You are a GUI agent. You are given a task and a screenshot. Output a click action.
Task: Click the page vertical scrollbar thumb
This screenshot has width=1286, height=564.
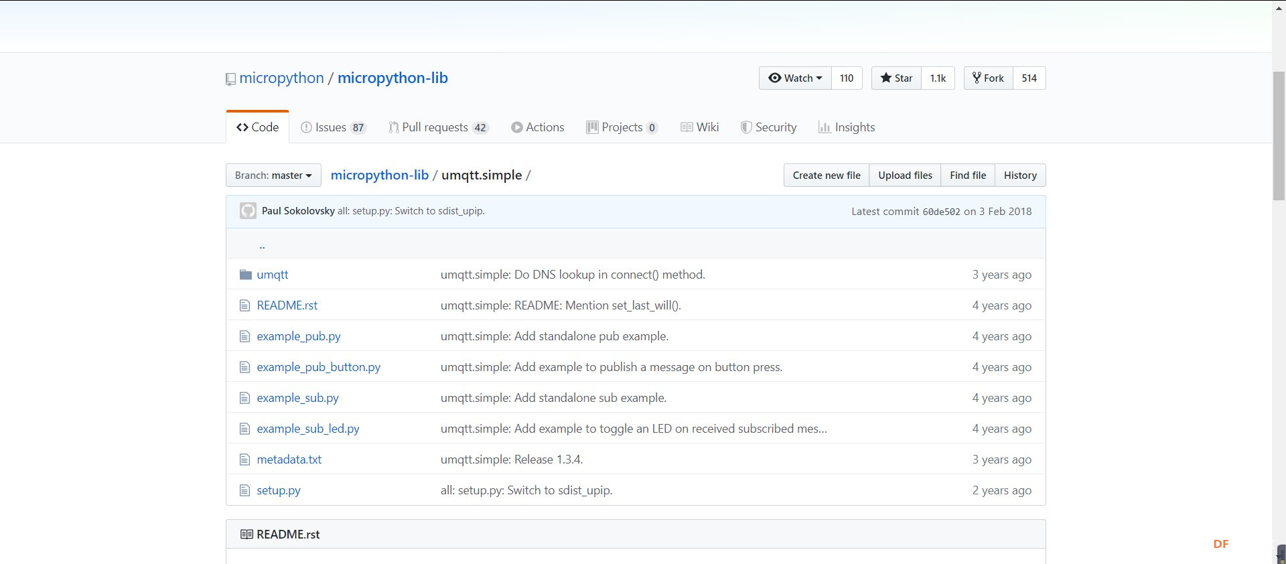1278,134
